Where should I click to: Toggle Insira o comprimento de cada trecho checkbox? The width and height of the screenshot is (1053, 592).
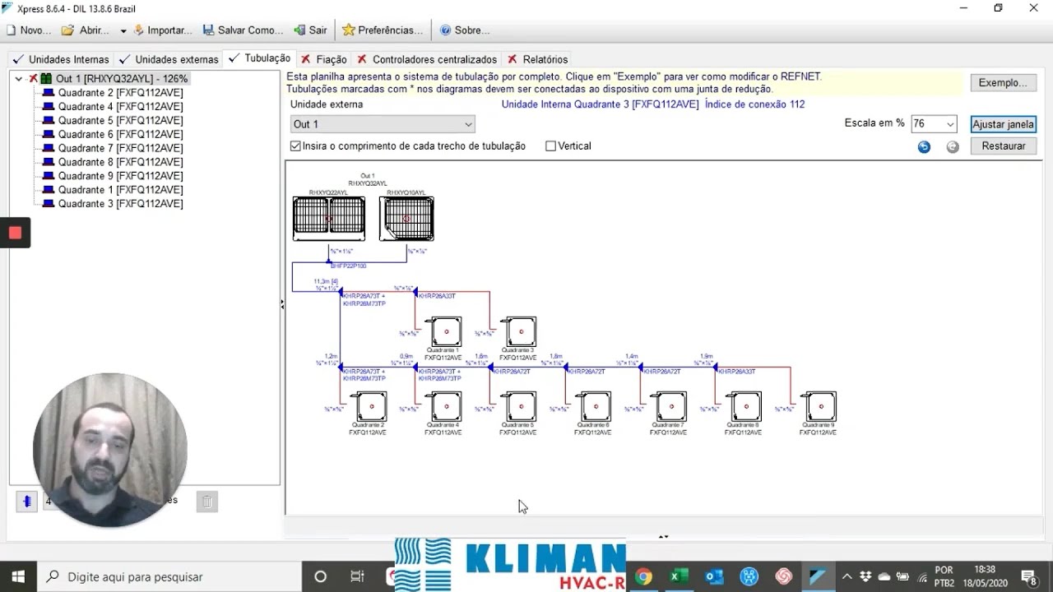pyautogui.click(x=295, y=146)
